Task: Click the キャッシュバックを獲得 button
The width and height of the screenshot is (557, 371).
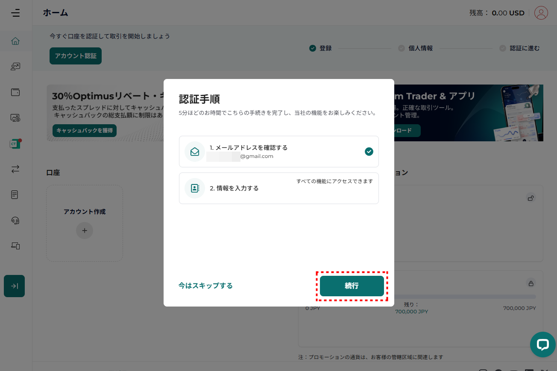Action: tap(85, 131)
